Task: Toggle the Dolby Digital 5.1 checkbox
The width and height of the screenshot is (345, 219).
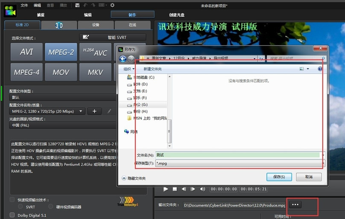Action: tap(12, 215)
